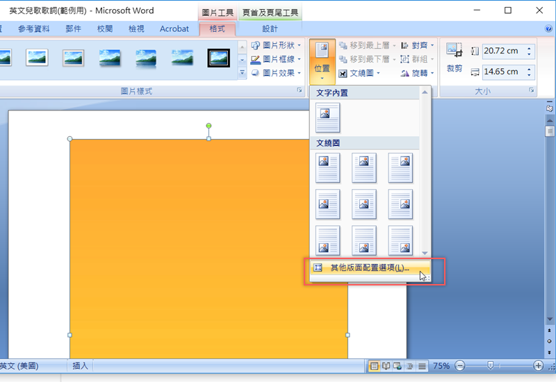Switch to 設計 header footer tab
The height and width of the screenshot is (382, 556).
point(270,28)
